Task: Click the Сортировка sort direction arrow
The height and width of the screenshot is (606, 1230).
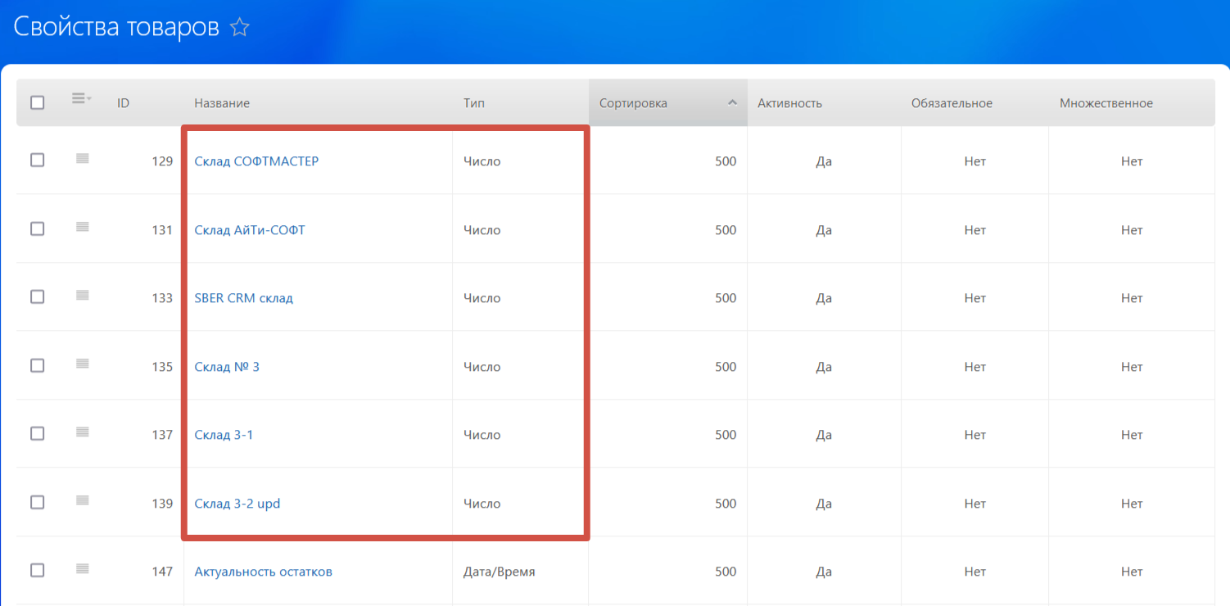Action: tap(732, 103)
